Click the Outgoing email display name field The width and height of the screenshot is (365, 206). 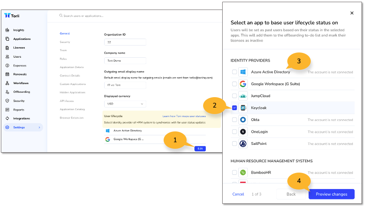(125, 85)
